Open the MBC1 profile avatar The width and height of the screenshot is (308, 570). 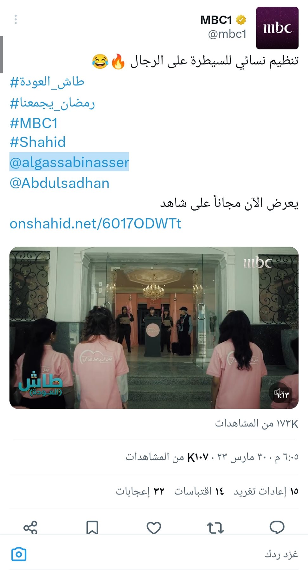pyautogui.click(x=277, y=28)
